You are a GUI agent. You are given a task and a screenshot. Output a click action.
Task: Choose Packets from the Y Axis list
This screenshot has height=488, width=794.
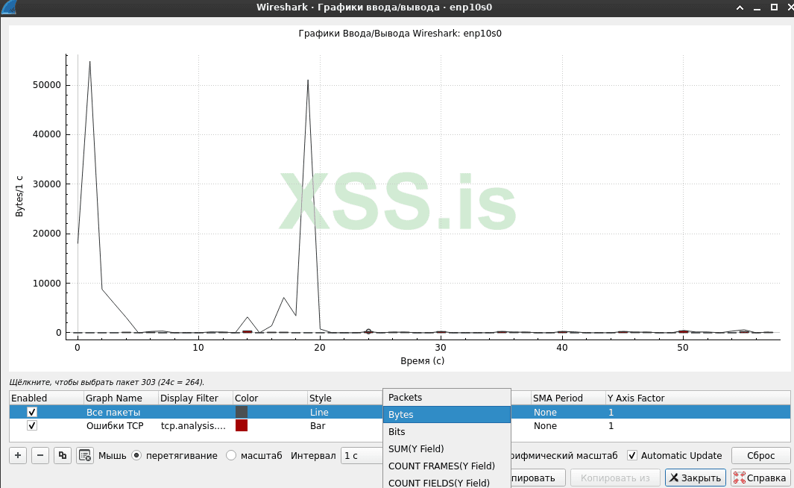447,397
